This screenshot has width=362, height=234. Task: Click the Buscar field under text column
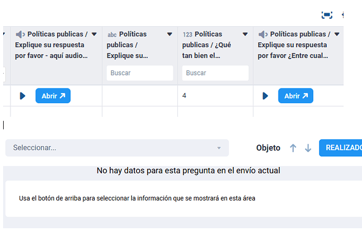click(140, 73)
